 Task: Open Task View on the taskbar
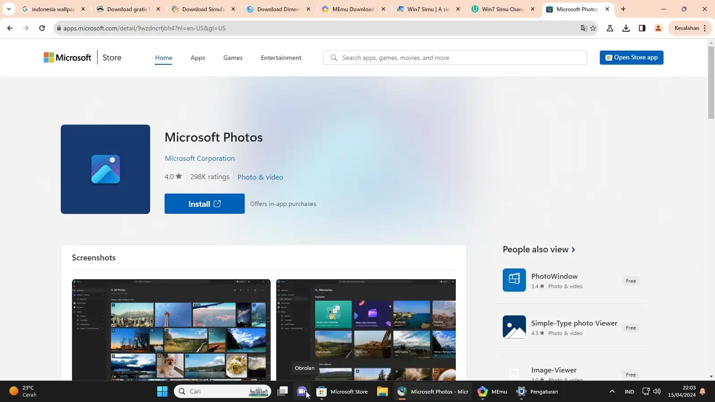pos(282,392)
